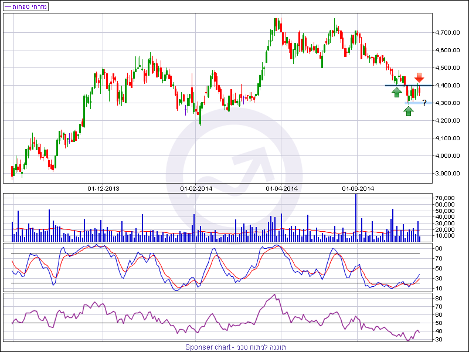Click the 01-12-2013 date label
This screenshot has width=469, height=352.
103,188
